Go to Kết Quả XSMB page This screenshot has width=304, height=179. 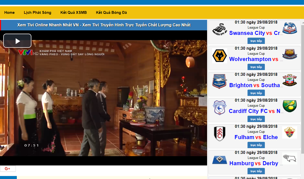(74, 13)
